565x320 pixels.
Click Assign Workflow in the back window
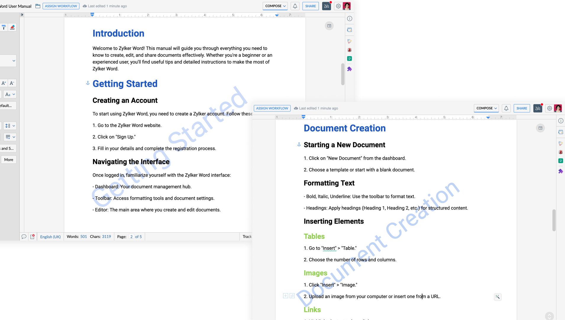(61, 6)
